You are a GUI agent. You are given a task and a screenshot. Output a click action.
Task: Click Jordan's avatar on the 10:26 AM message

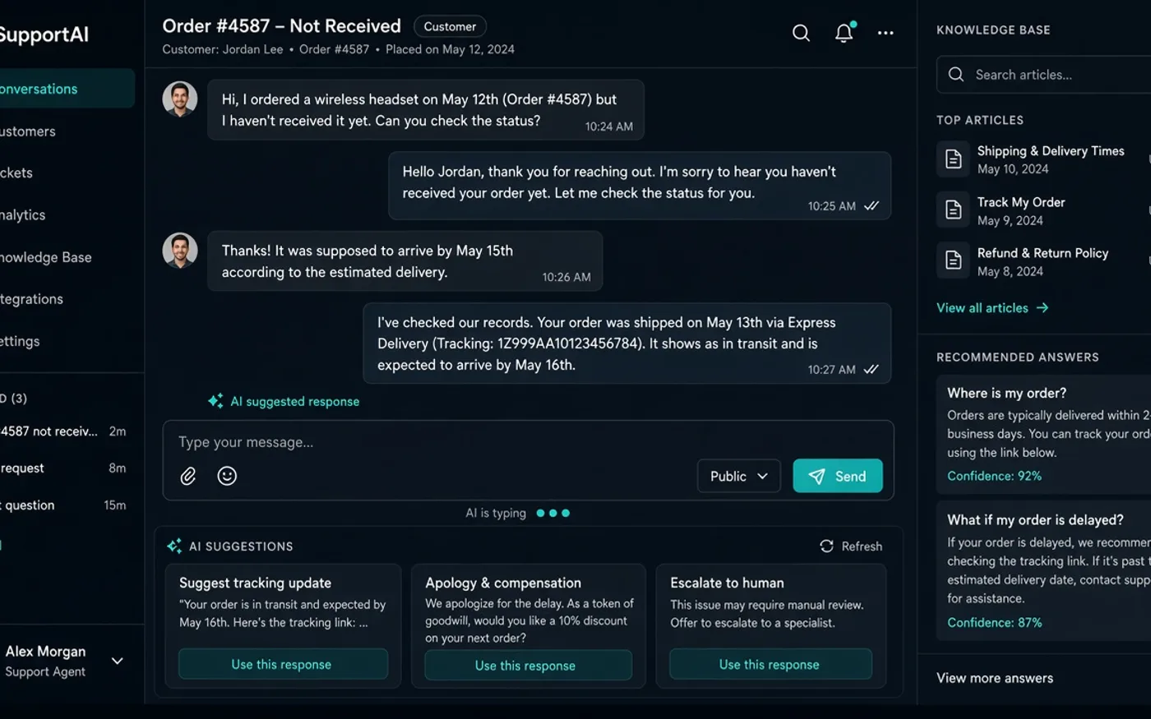click(x=180, y=251)
